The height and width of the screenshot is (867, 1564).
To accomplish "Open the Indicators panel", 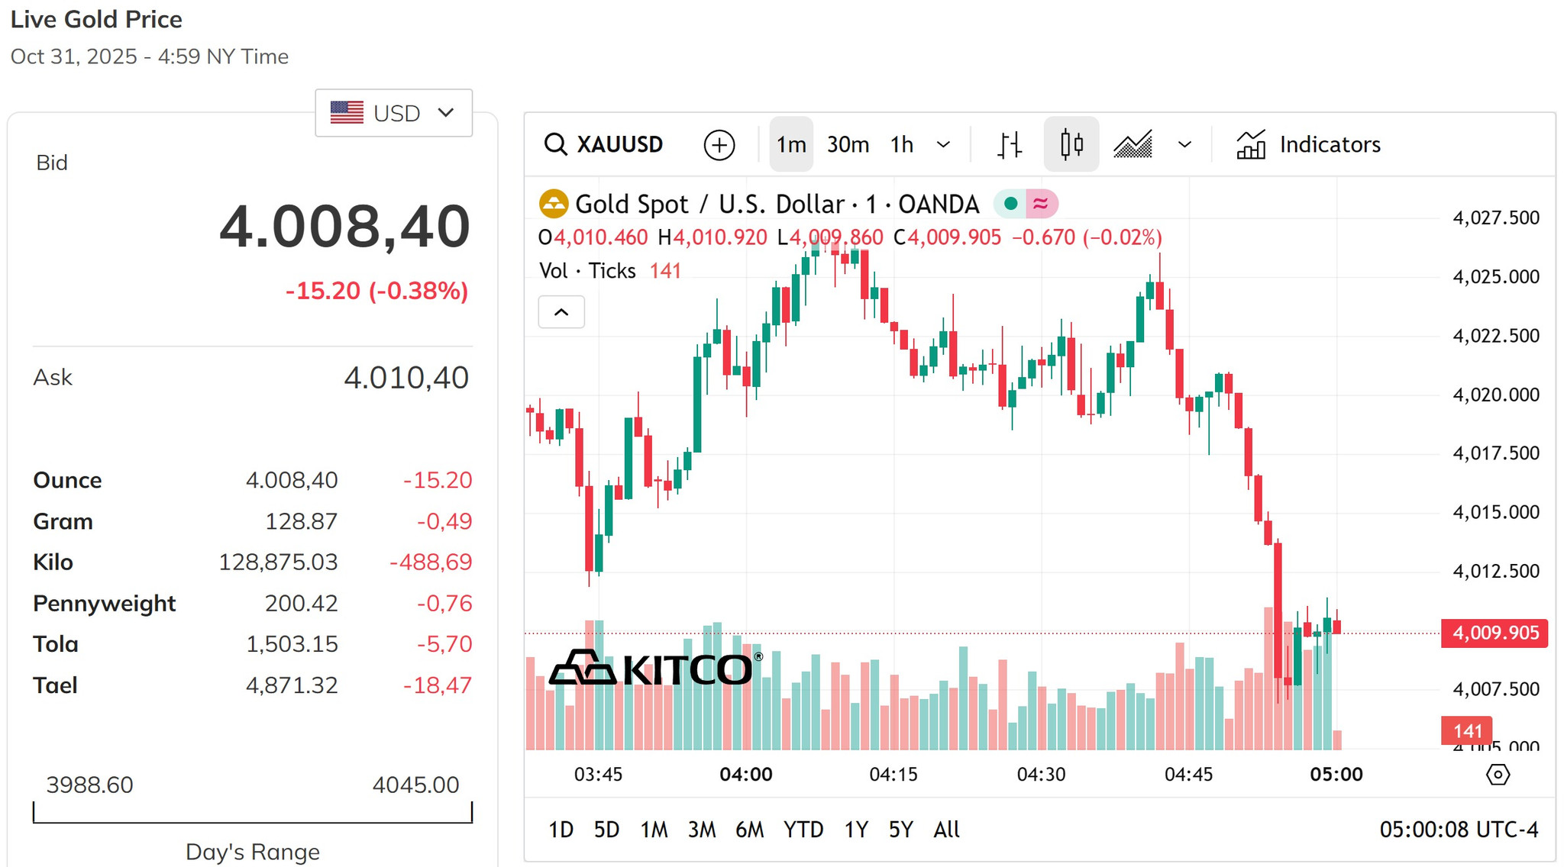I will pyautogui.click(x=1308, y=144).
